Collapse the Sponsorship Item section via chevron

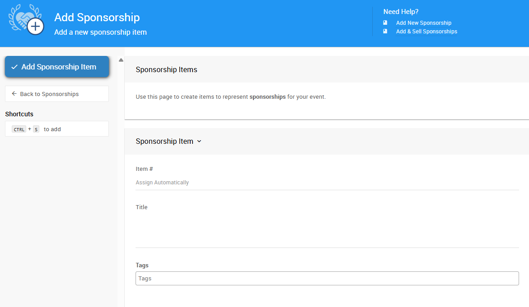tap(199, 142)
